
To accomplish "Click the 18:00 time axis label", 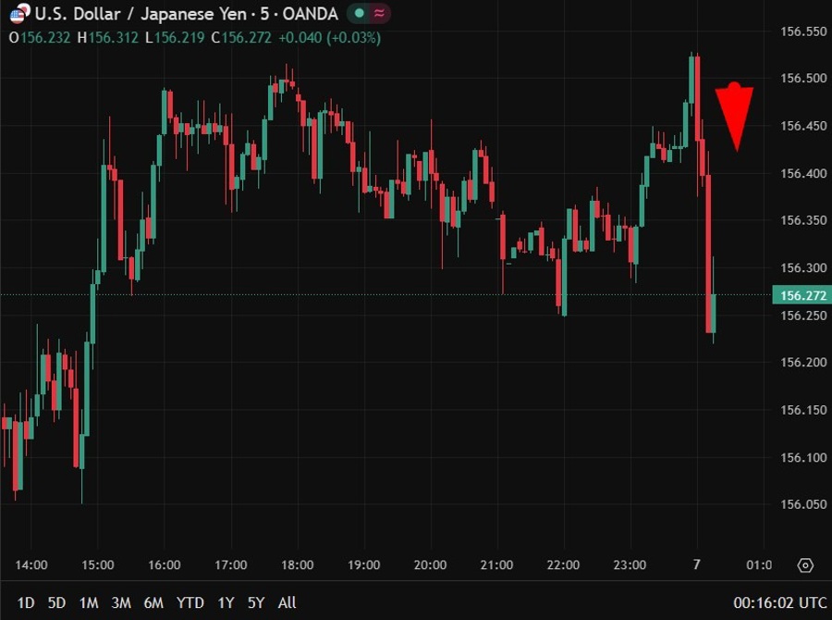I will click(297, 564).
